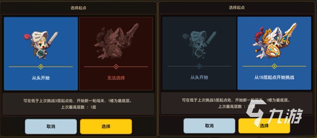Click the 上次最高层数 info text on left

(79, 107)
